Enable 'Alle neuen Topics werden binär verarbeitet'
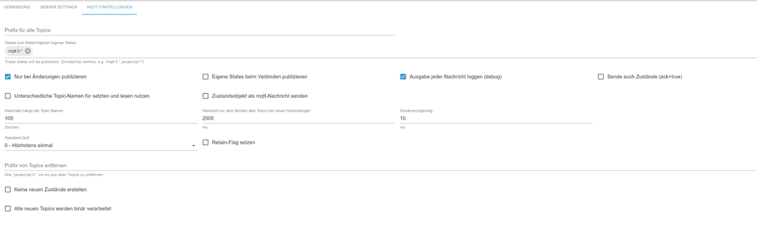 (x=8, y=208)
